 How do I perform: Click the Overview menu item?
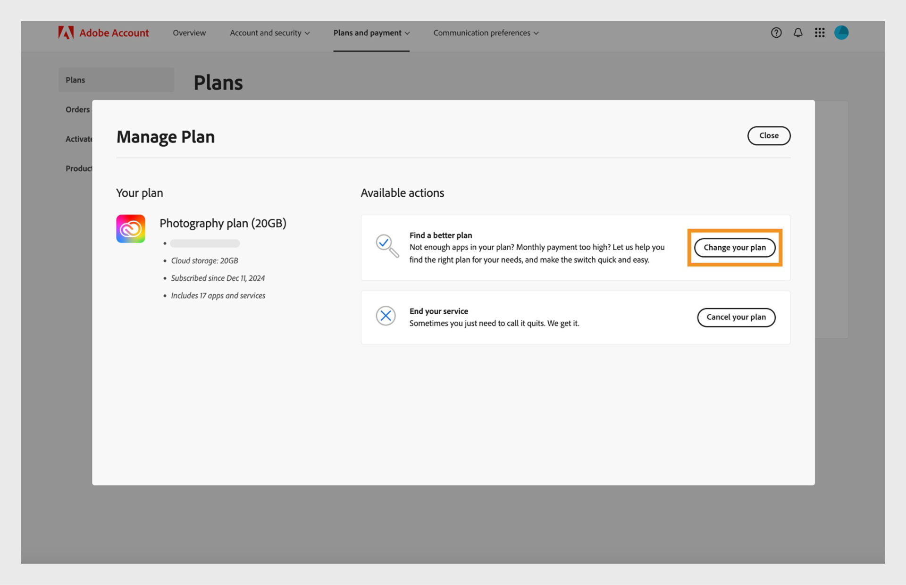tap(189, 33)
